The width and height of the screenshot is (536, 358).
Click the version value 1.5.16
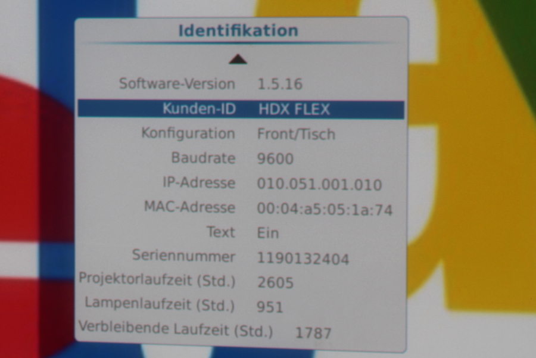(280, 85)
